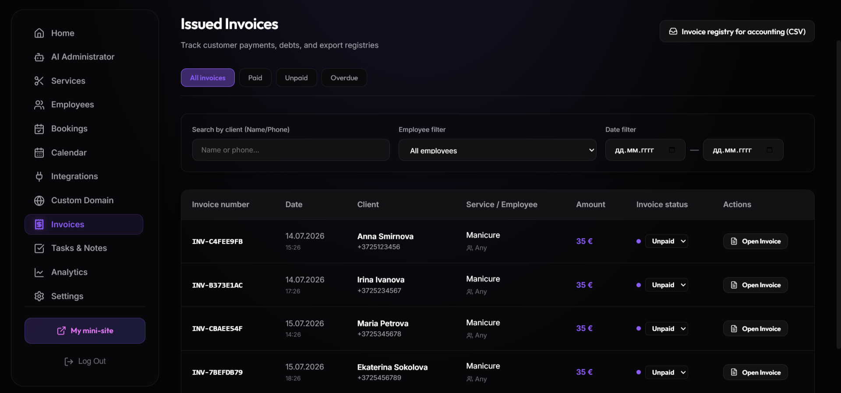
Task: Switch to the Overdue tab
Action: (344, 78)
